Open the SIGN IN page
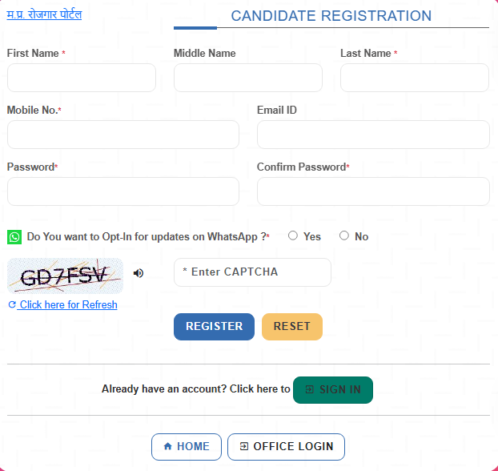498x471 pixels. pos(332,390)
